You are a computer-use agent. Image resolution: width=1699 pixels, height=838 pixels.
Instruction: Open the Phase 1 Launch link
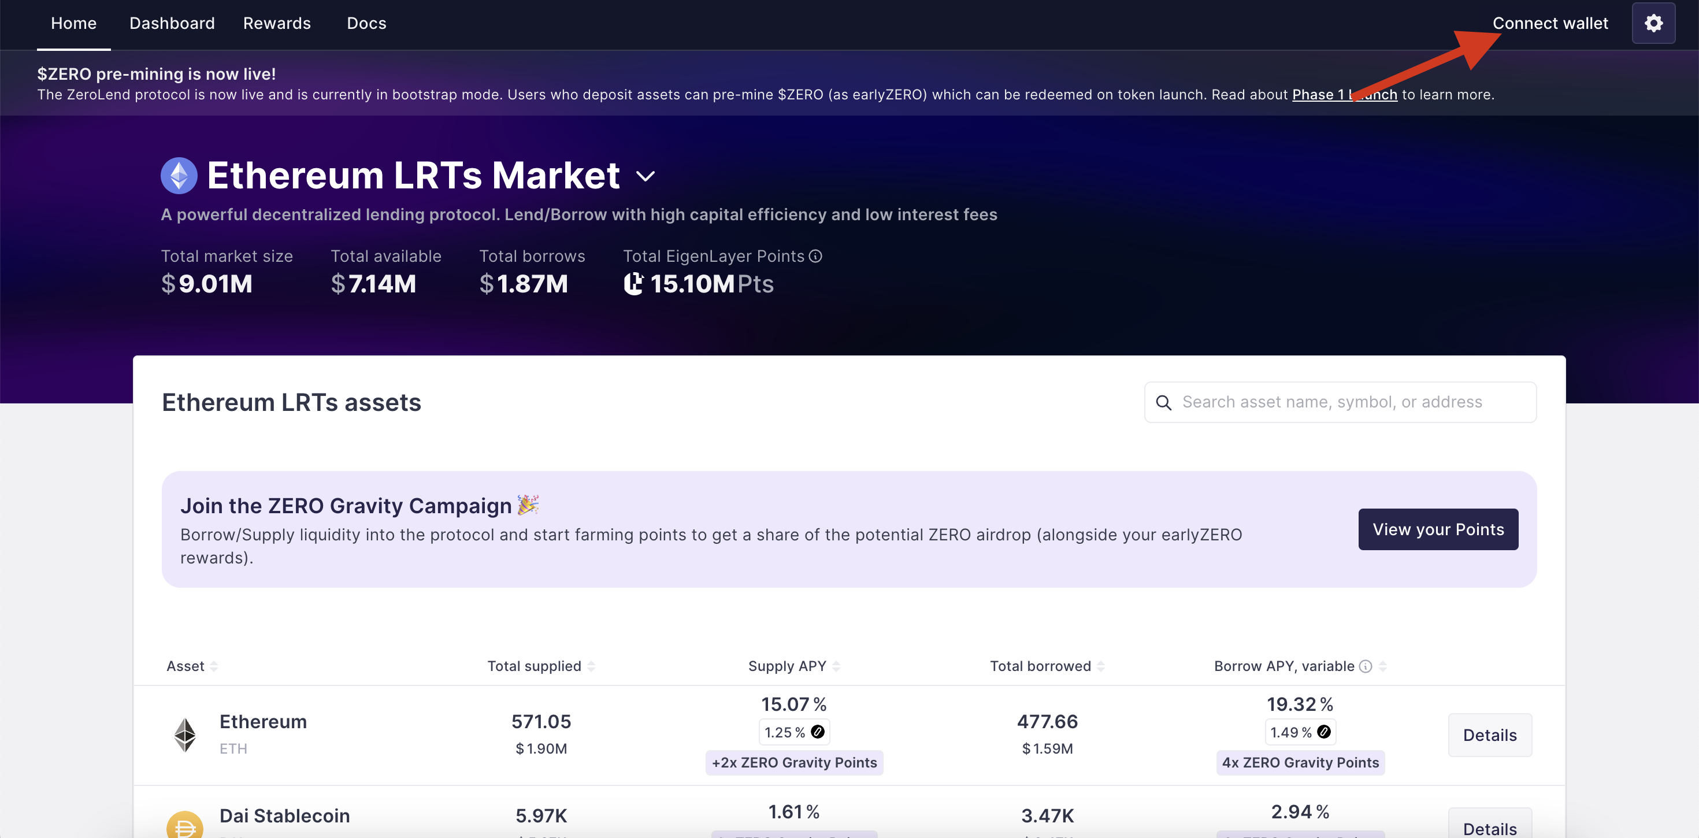[1344, 94]
